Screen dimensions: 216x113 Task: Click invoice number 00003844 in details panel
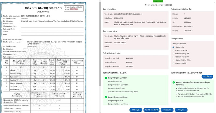tap(188, 22)
